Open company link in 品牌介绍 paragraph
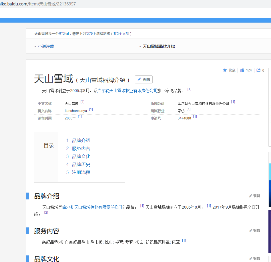Viewport: 271px width, 262px height. coord(92,207)
